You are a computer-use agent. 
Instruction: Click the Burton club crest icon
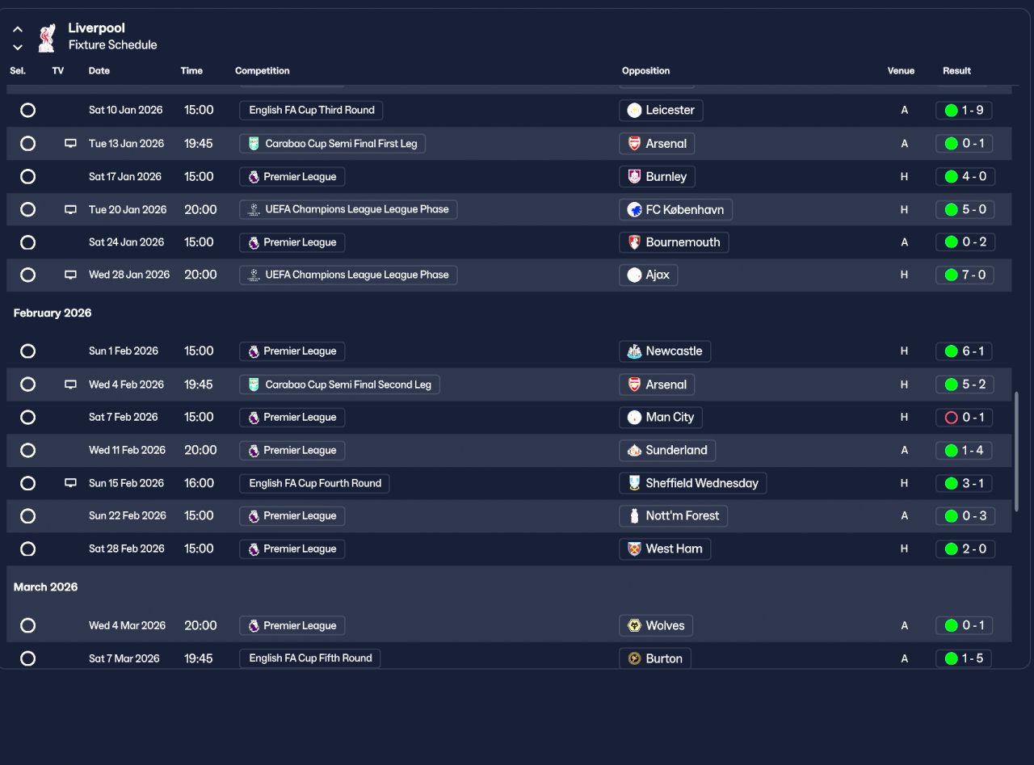pos(635,659)
